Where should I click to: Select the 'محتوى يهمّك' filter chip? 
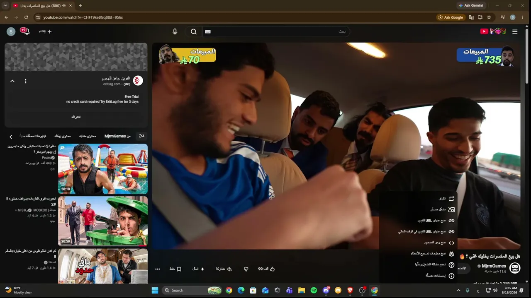tap(63, 136)
